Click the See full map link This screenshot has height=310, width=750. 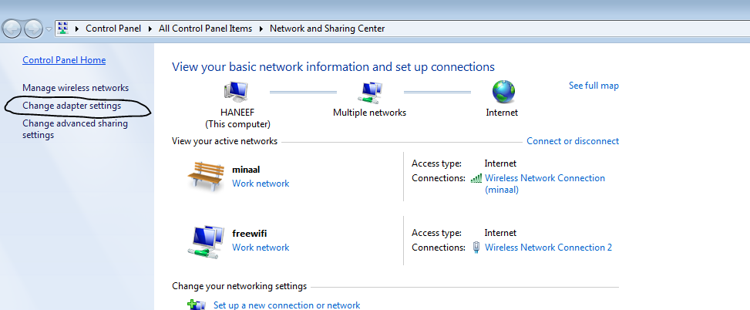click(594, 86)
